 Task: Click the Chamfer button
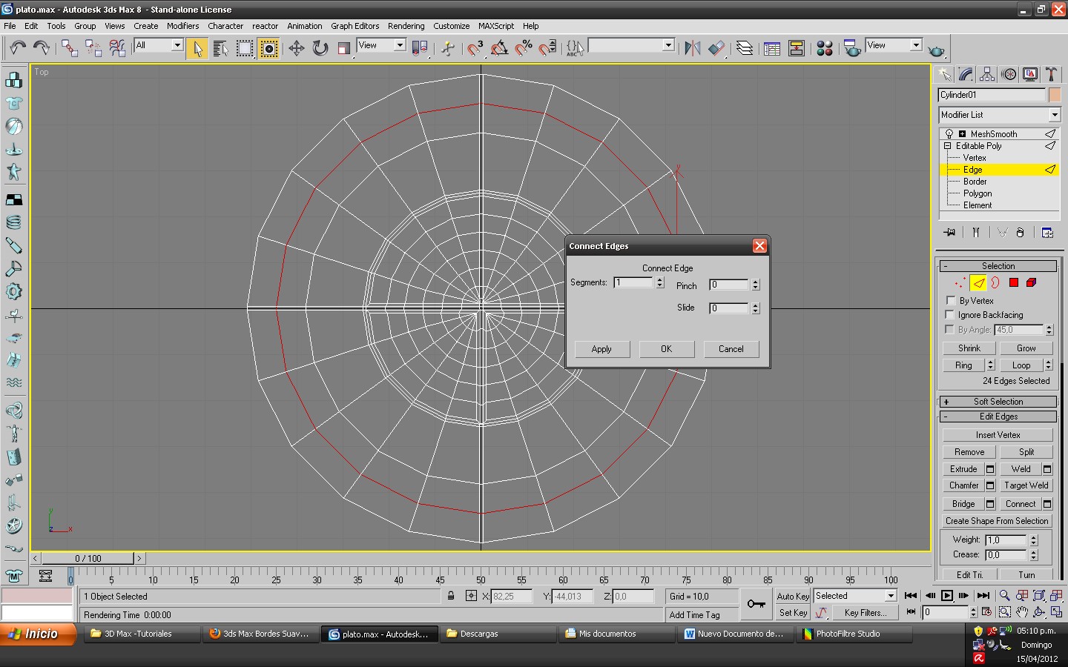(963, 485)
